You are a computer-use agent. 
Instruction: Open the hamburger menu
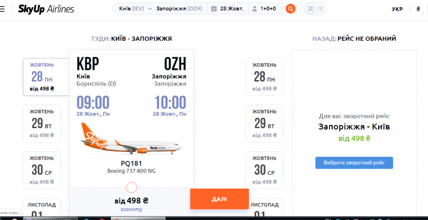pos(3,9)
